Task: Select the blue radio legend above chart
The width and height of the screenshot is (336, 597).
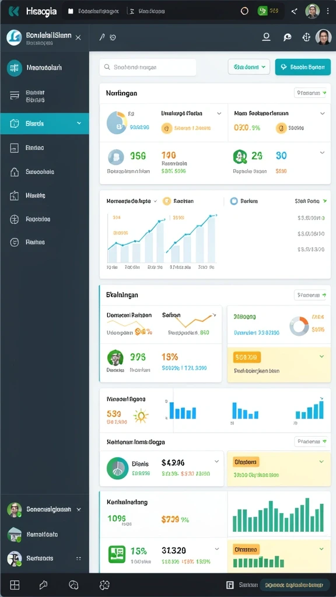Action: [234, 201]
